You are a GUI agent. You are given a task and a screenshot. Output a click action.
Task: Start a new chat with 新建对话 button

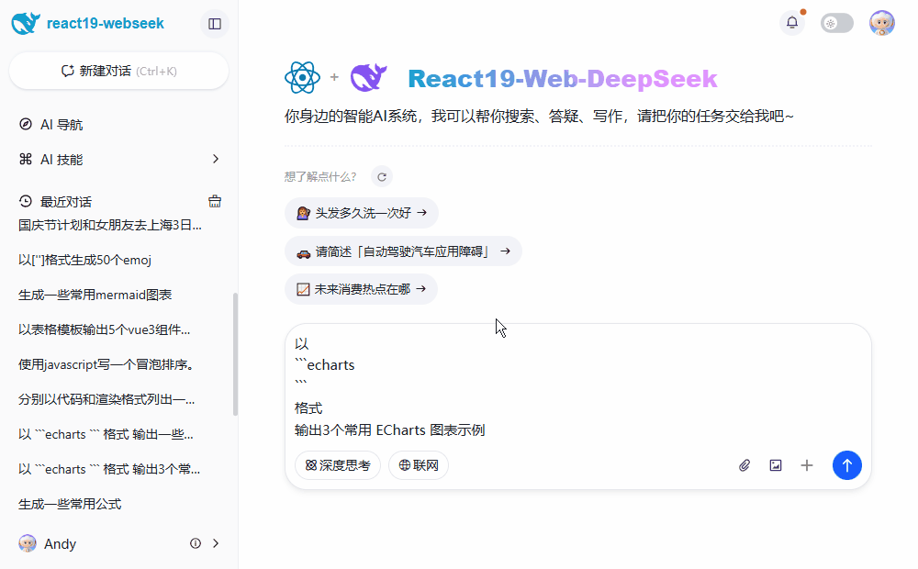(x=118, y=71)
